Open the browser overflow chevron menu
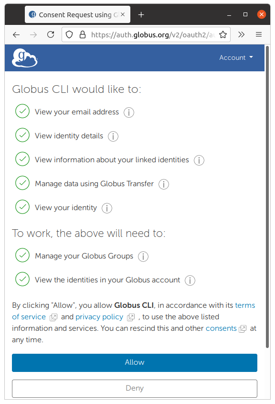Viewport: 275px width, 404px height. [241, 34]
